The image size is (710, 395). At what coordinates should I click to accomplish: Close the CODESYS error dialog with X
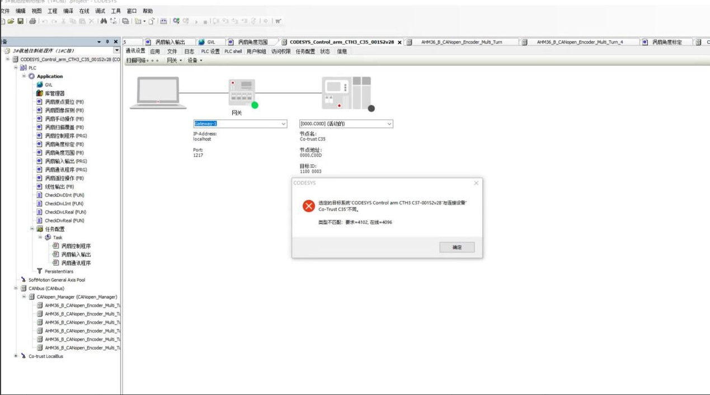[x=476, y=183]
